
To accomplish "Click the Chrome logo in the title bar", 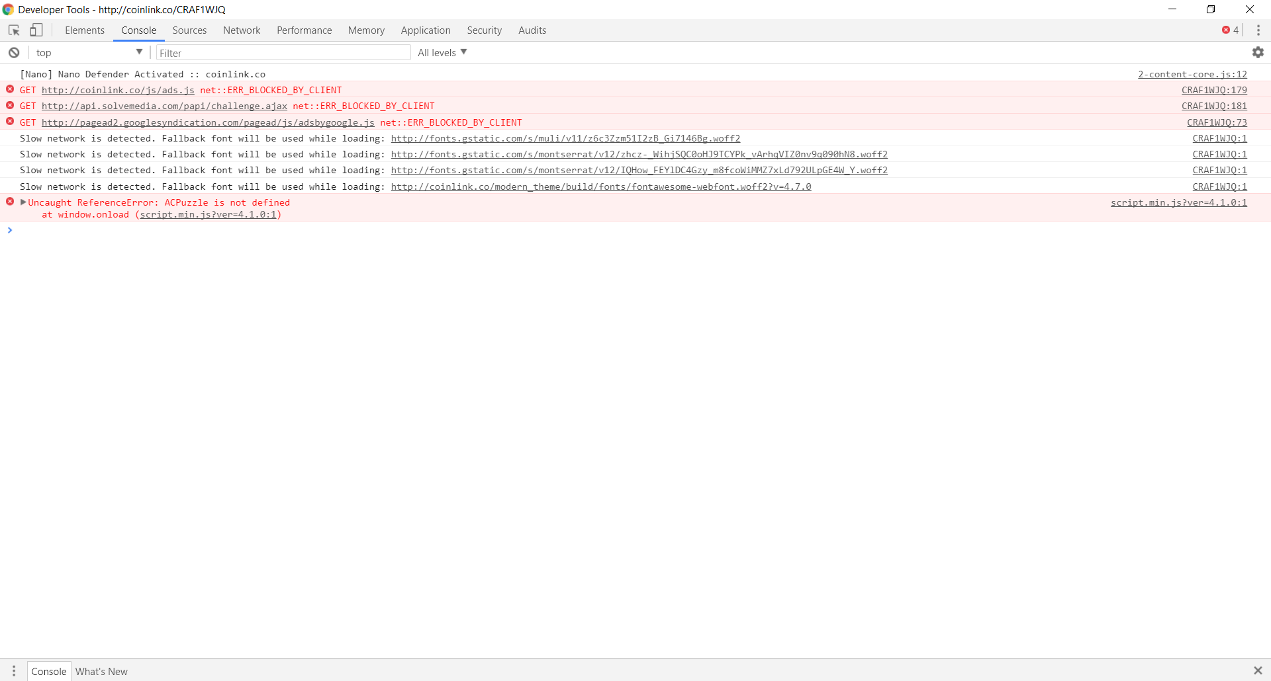I will point(9,9).
